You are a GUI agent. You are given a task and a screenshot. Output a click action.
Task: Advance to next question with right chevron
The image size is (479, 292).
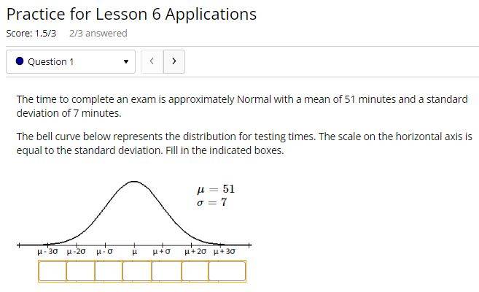pyautogui.click(x=174, y=61)
